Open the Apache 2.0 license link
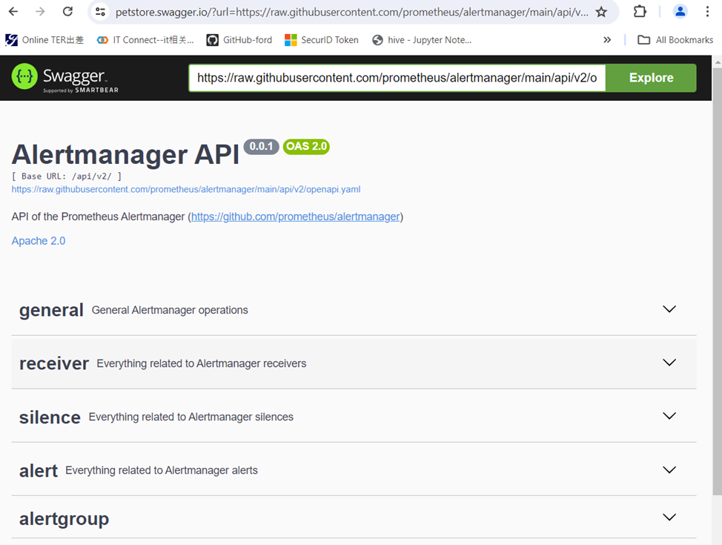 [x=39, y=241]
